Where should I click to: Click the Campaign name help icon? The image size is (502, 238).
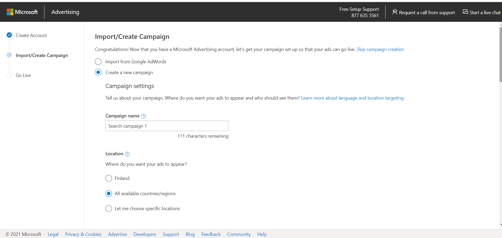pos(144,116)
